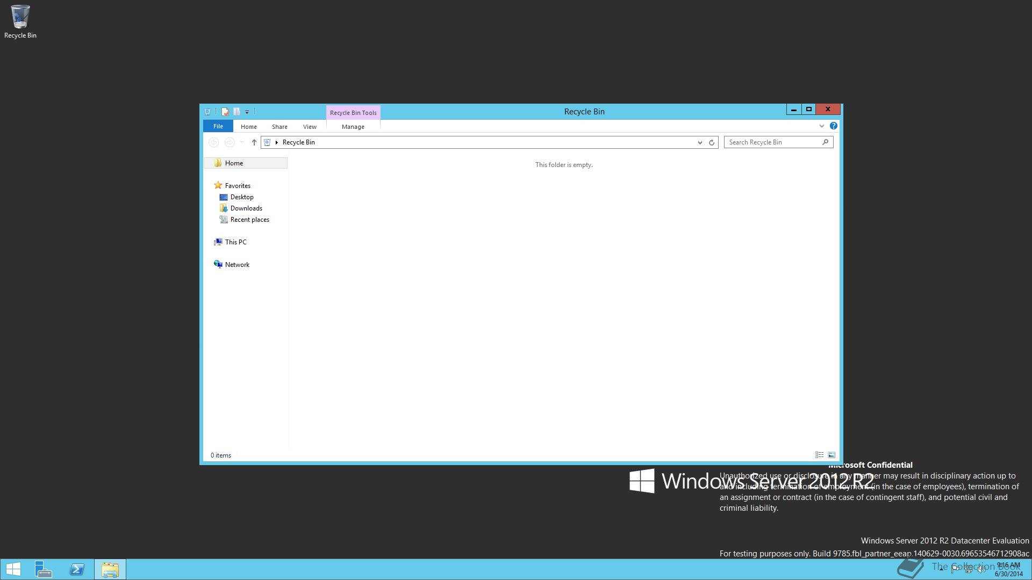Launch Windows PowerShell from the taskbar
The width and height of the screenshot is (1032, 580).
point(77,569)
